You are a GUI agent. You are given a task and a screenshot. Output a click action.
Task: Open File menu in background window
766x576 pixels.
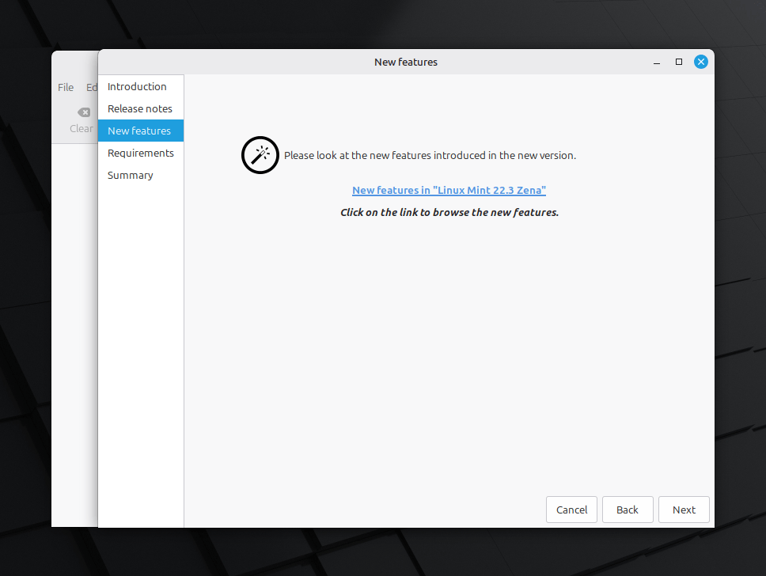[x=66, y=88]
